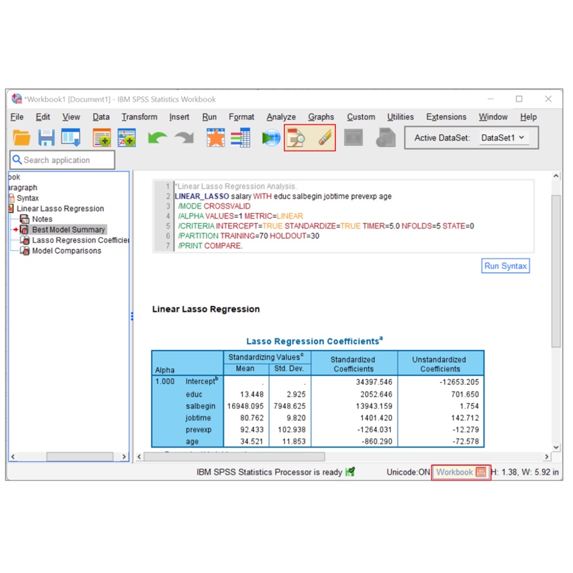Select Model Comparisons in outline
This screenshot has width=573, height=573.
coord(67,251)
